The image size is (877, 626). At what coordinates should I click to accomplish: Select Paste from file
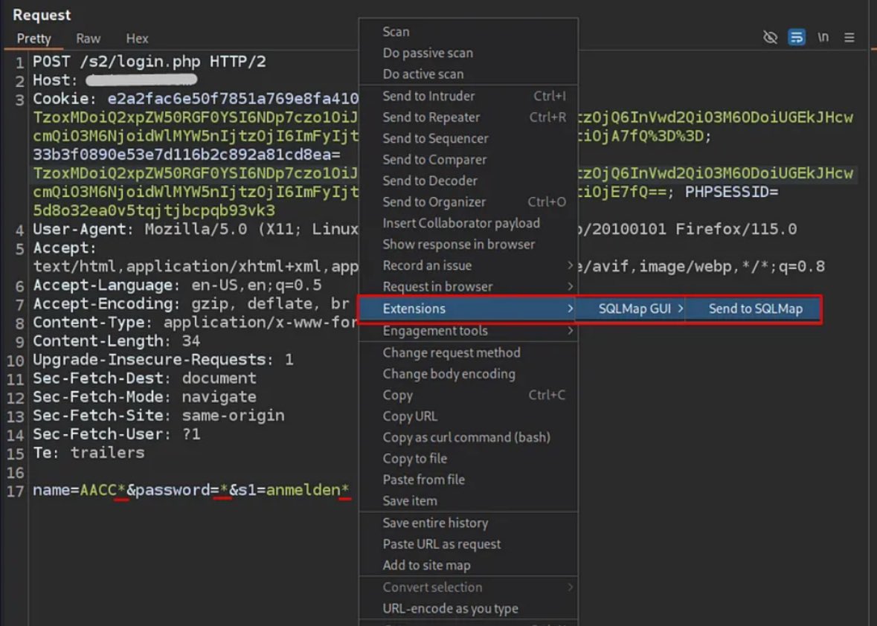[468, 481]
